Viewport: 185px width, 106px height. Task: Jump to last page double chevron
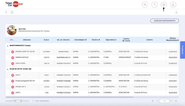(176, 101)
